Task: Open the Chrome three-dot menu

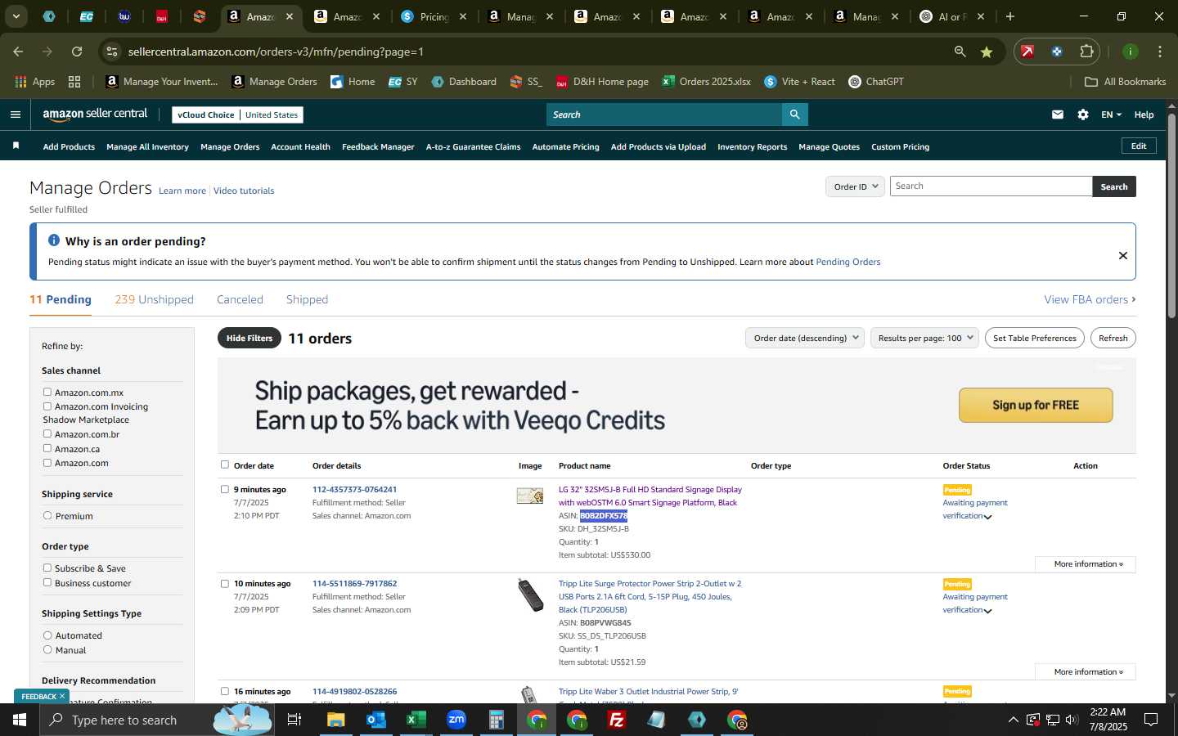Action: tap(1160, 52)
